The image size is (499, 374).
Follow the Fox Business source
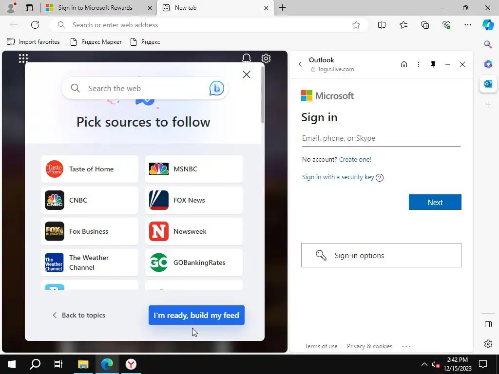(x=90, y=231)
